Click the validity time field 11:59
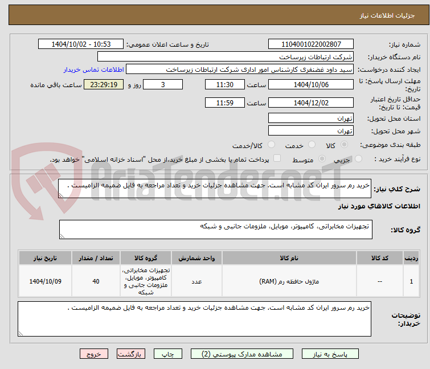Viewport: 430px width, 369px height. (225, 102)
